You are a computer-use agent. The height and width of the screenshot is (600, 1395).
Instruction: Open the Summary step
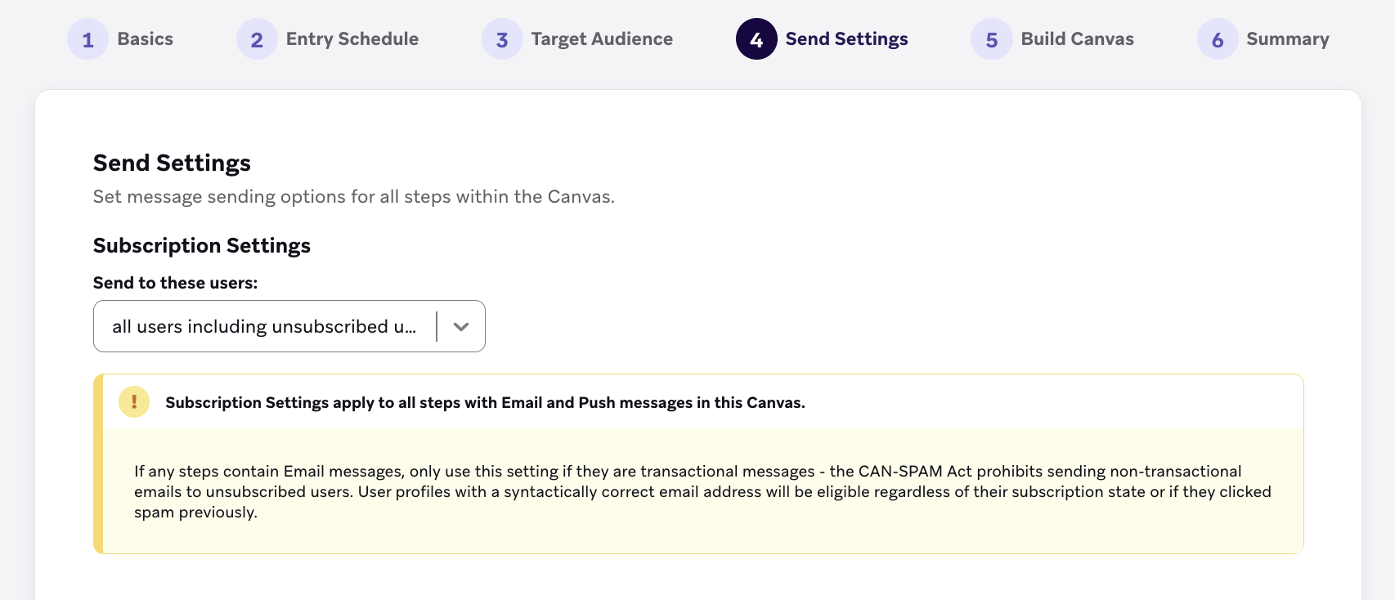click(x=1288, y=39)
